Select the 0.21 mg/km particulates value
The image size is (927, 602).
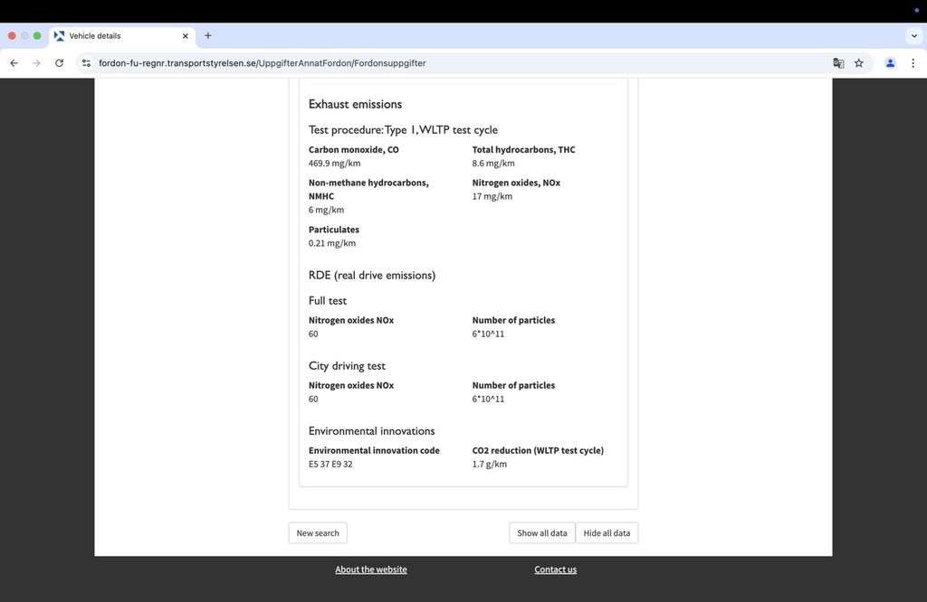point(332,243)
